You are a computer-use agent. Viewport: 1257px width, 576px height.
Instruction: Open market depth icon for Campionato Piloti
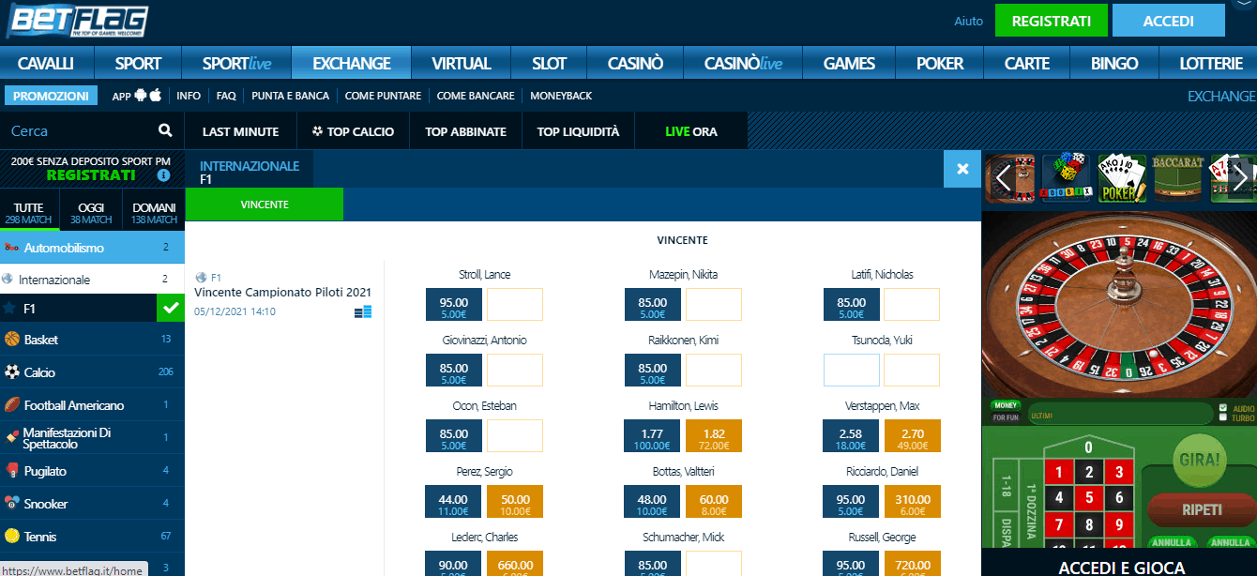[x=363, y=311]
